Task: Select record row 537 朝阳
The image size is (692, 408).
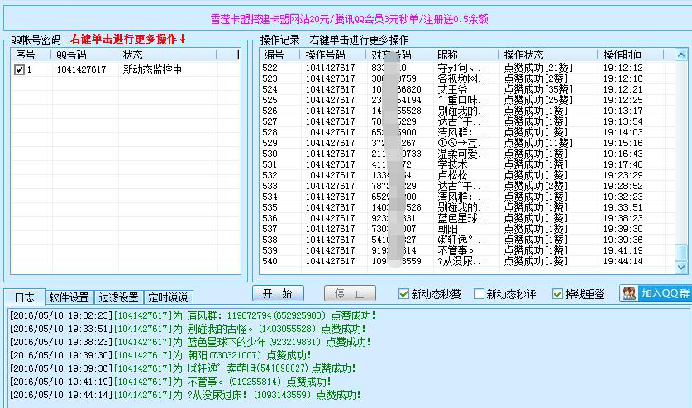Action: click(467, 229)
